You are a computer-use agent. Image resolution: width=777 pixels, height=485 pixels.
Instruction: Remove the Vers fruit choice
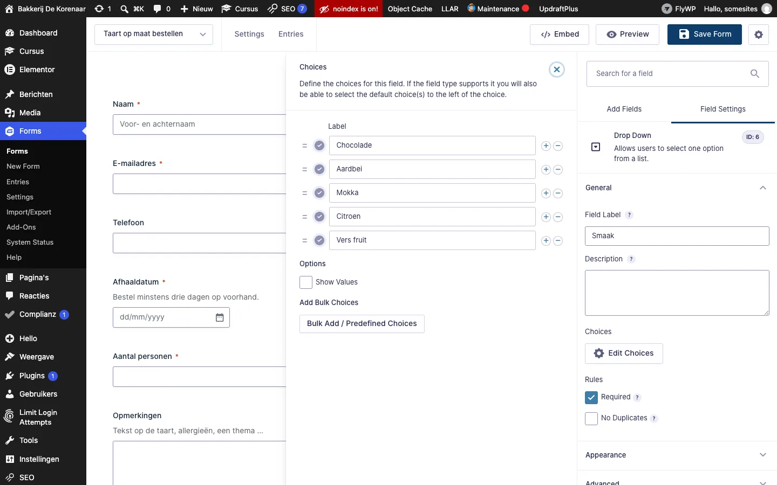[558, 241]
